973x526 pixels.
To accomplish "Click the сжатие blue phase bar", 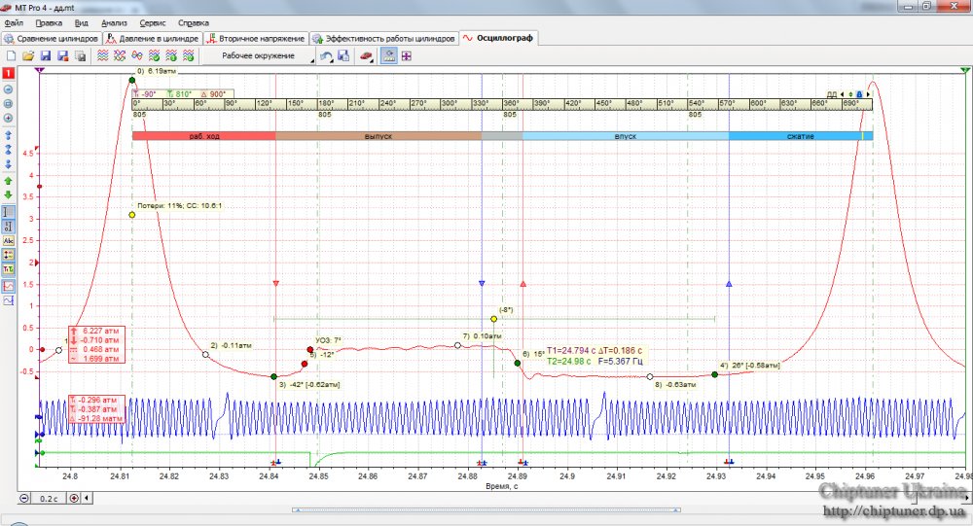I will tap(801, 136).
